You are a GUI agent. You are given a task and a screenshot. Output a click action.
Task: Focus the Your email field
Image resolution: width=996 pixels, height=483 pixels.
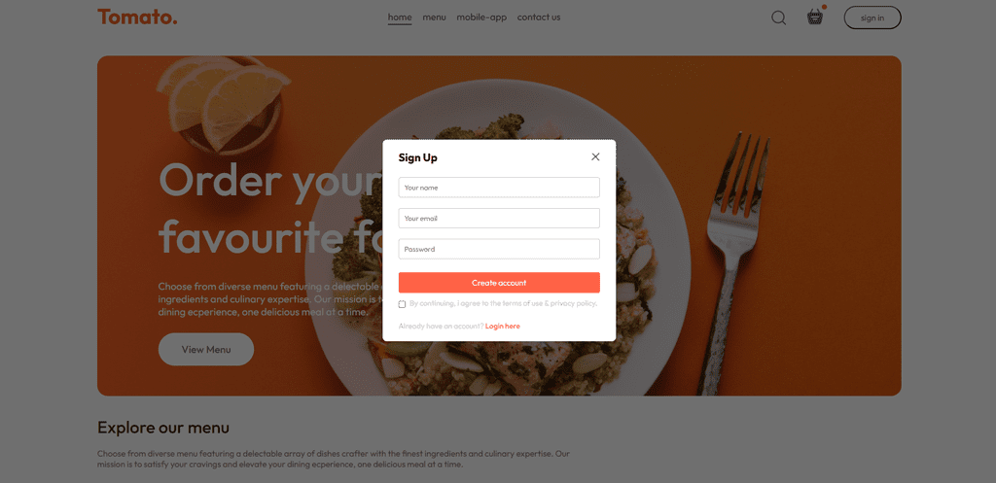[x=499, y=219]
